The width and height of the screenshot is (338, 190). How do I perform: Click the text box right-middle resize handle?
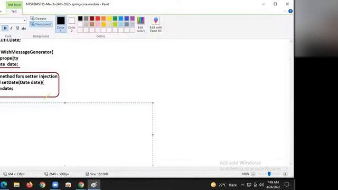153,135
